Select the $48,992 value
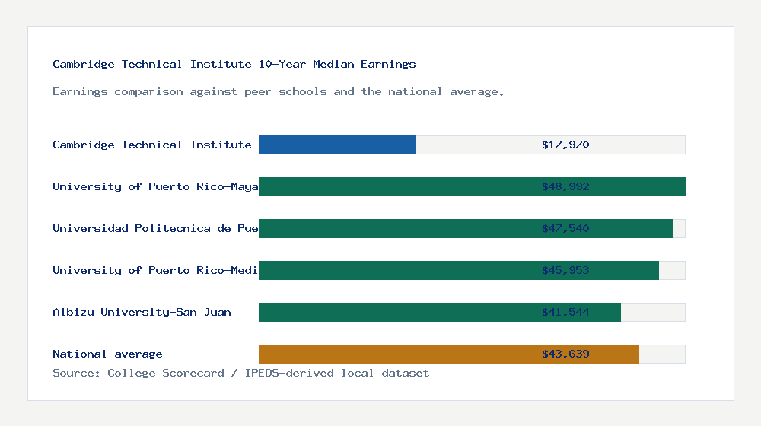This screenshot has width=761, height=426. 565,187
